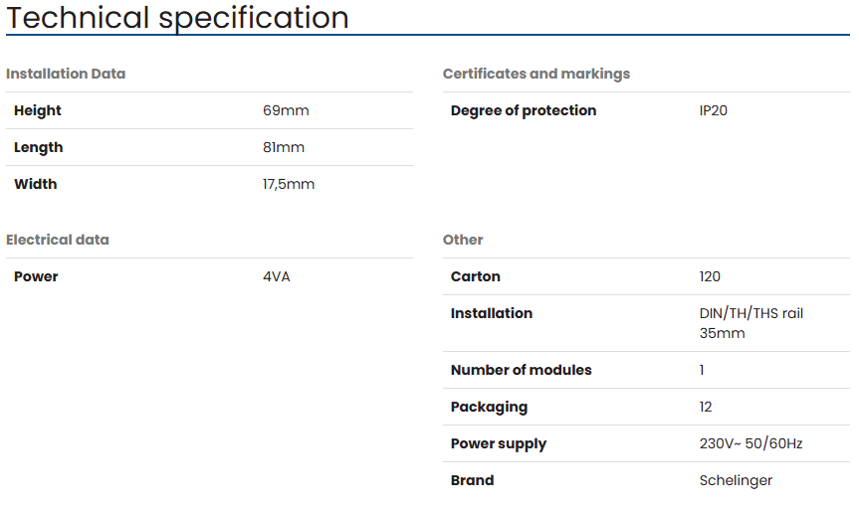Click the DIN/TH/THS rail 35mm value
This screenshot has width=859, height=511.
752,323
